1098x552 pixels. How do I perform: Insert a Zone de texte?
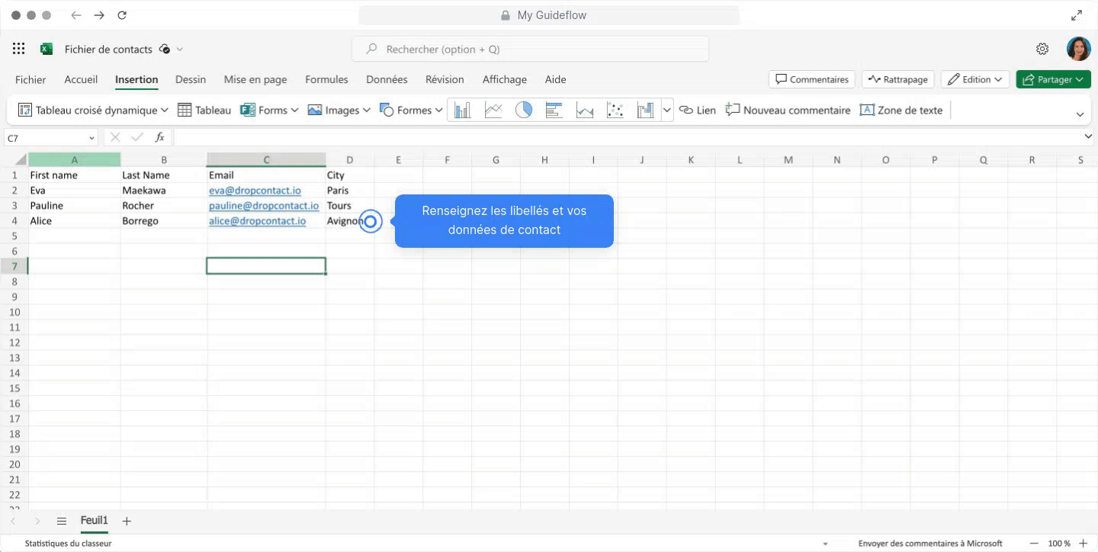901,110
